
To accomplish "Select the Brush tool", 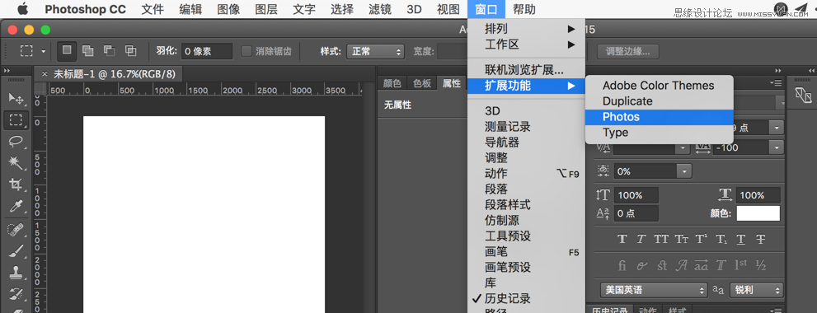I will pyautogui.click(x=16, y=250).
